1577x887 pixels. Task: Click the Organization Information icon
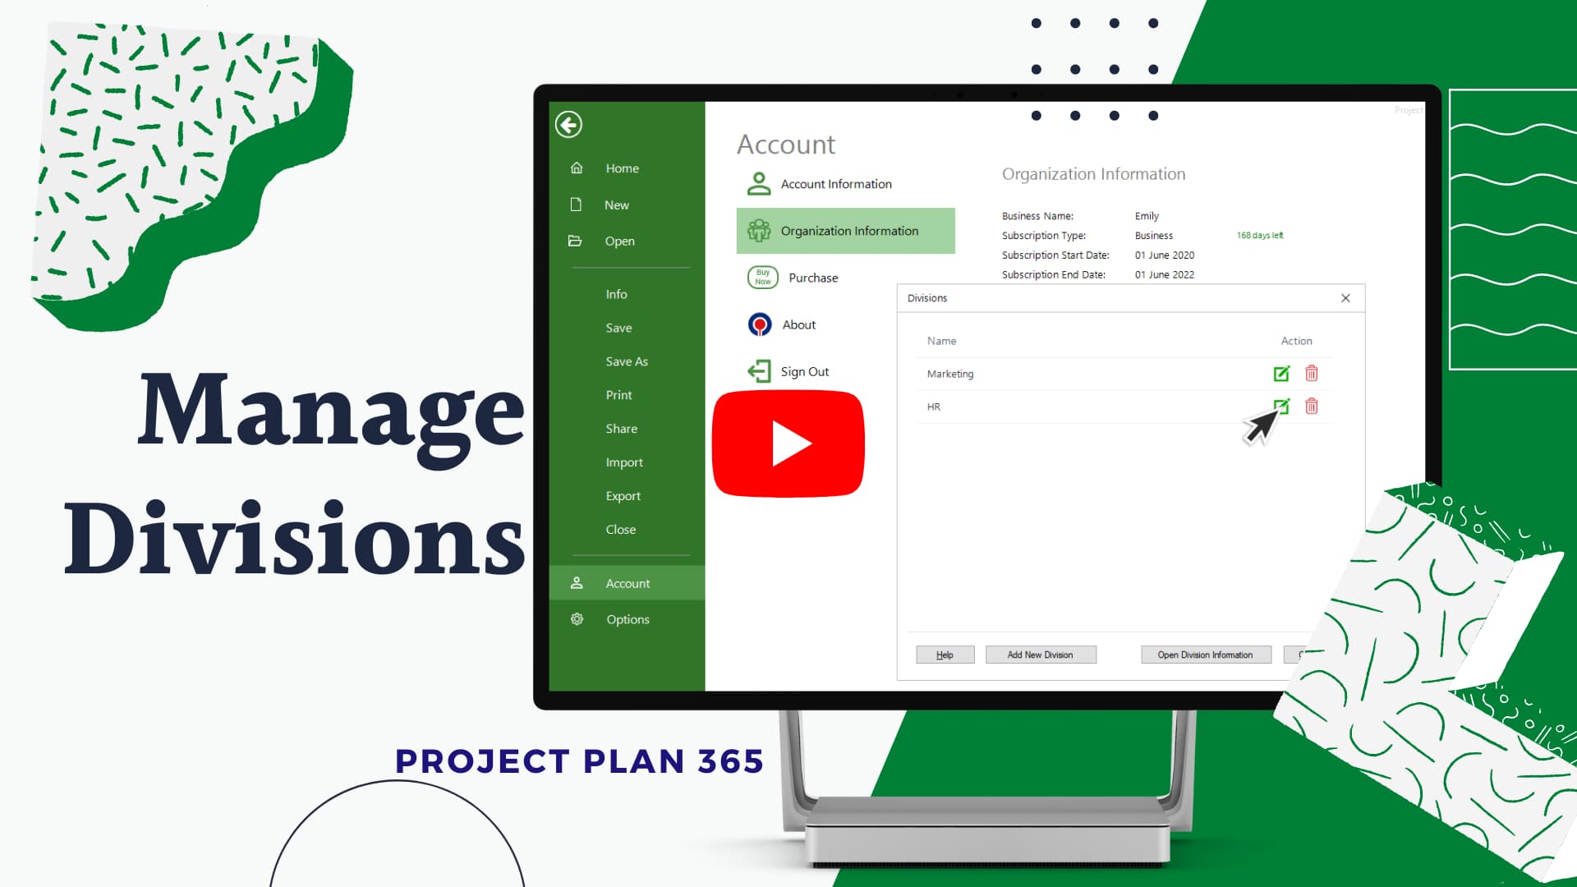pos(758,230)
